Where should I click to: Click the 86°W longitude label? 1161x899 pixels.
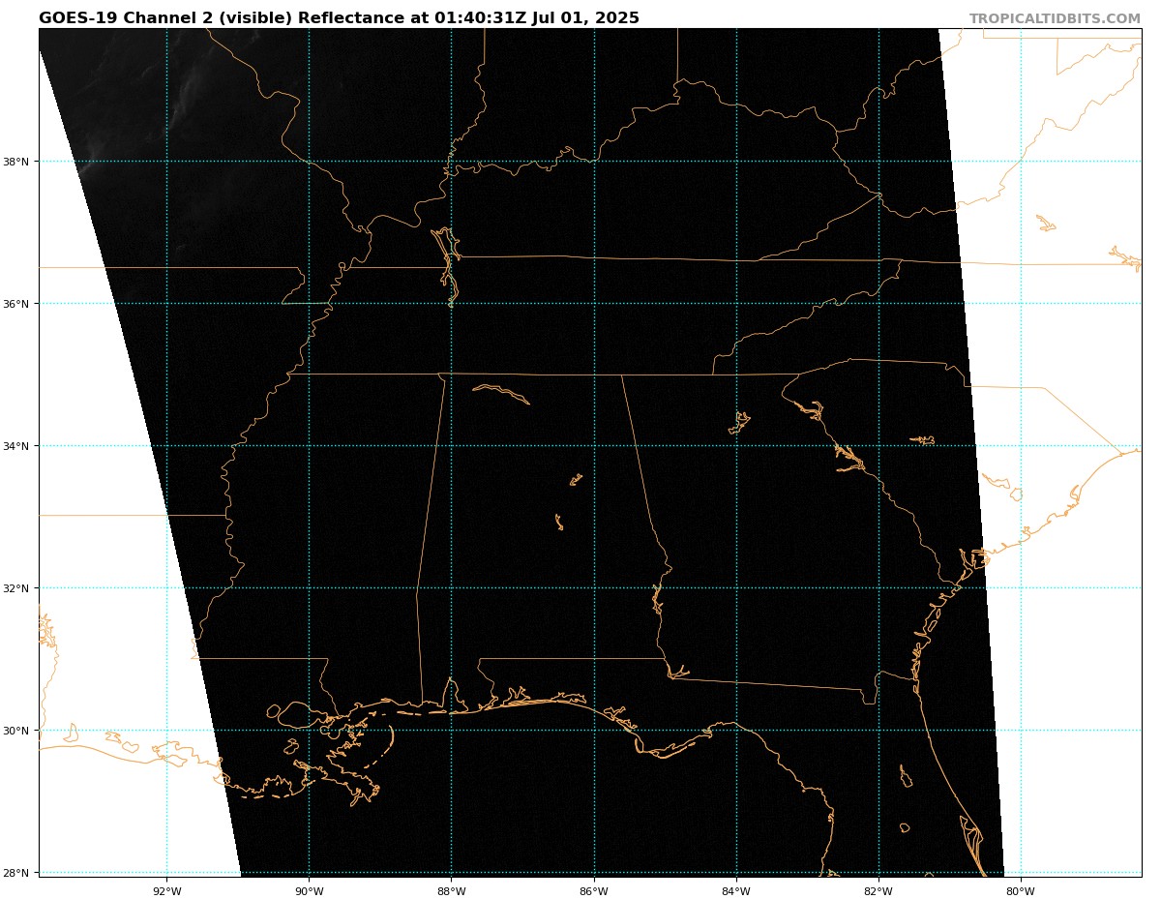594,891
